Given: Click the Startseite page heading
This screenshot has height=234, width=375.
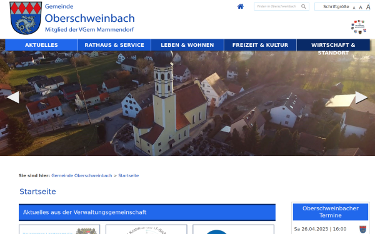Looking at the screenshot, I should click(x=37, y=192).
